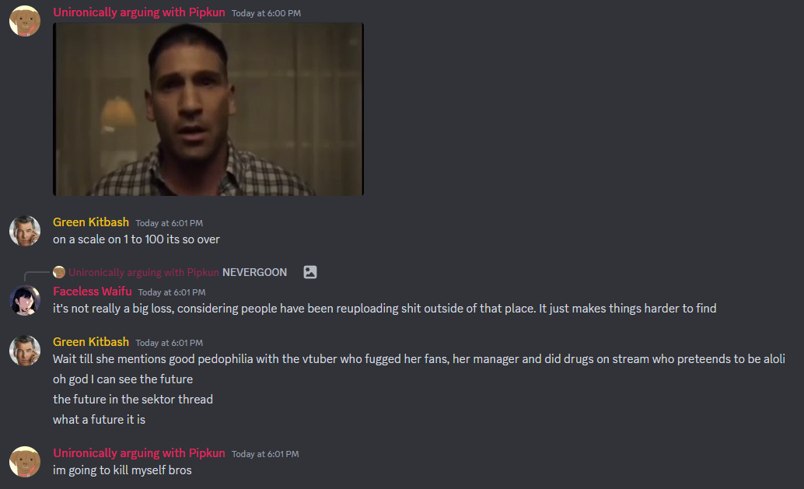Click the top dog avatar of Unironically arguing with Pipkun

point(25,21)
